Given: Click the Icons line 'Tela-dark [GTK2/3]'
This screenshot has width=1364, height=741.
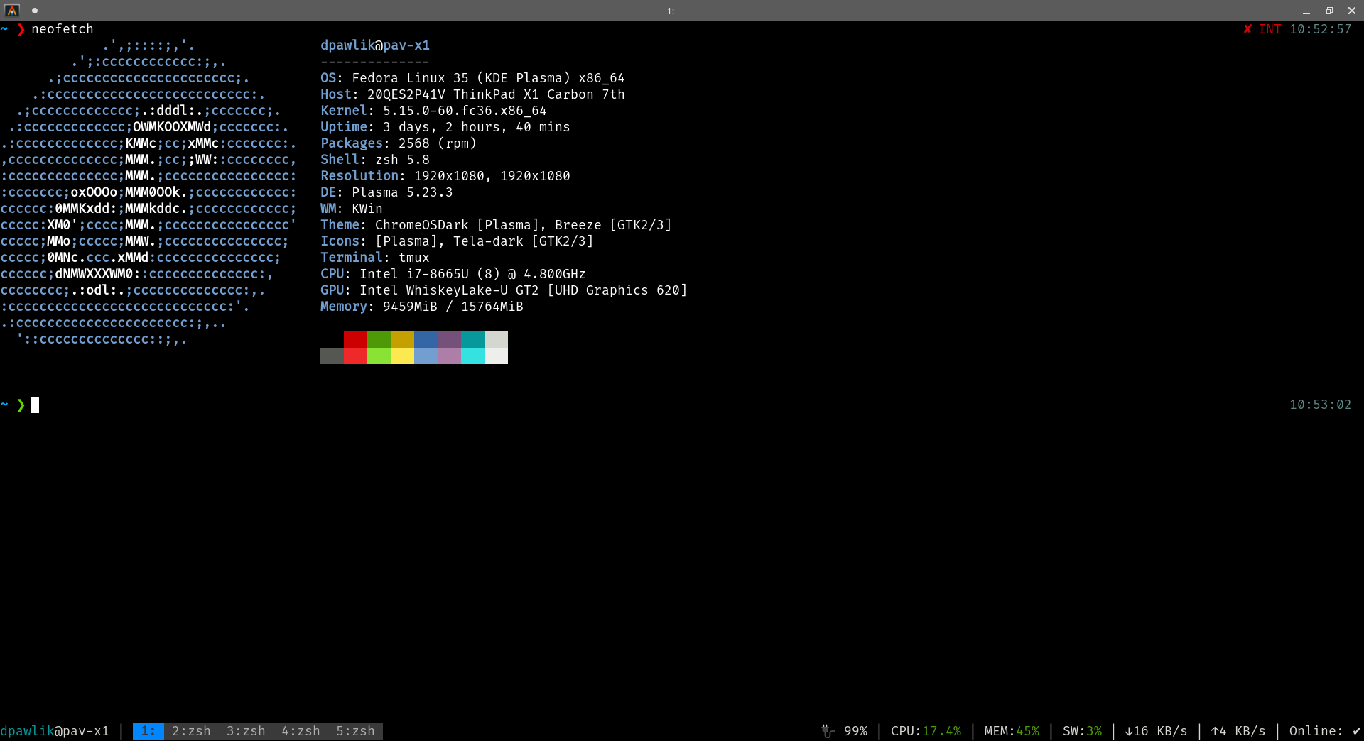Looking at the screenshot, I should coord(524,241).
